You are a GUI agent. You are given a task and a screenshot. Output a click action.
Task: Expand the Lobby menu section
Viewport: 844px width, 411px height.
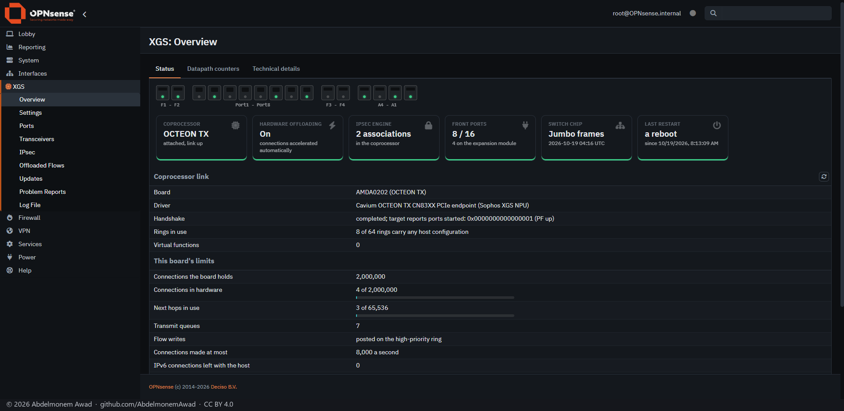point(70,34)
